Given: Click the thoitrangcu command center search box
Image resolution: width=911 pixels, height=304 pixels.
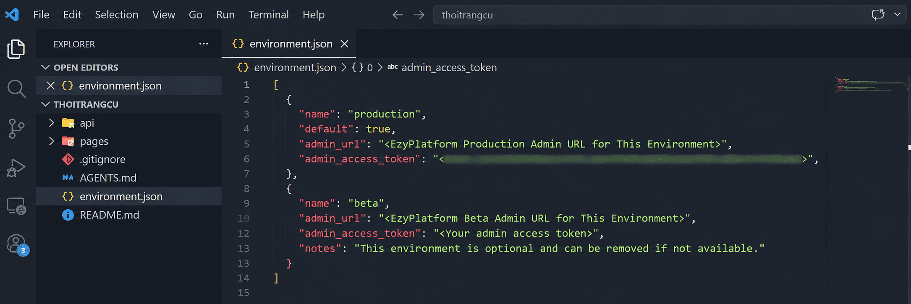Looking at the screenshot, I should click(669, 15).
